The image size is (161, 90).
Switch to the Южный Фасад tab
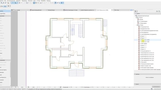point(51,10)
